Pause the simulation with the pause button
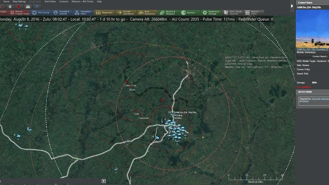The height and width of the screenshot is (185, 329). click(x=10, y=7)
